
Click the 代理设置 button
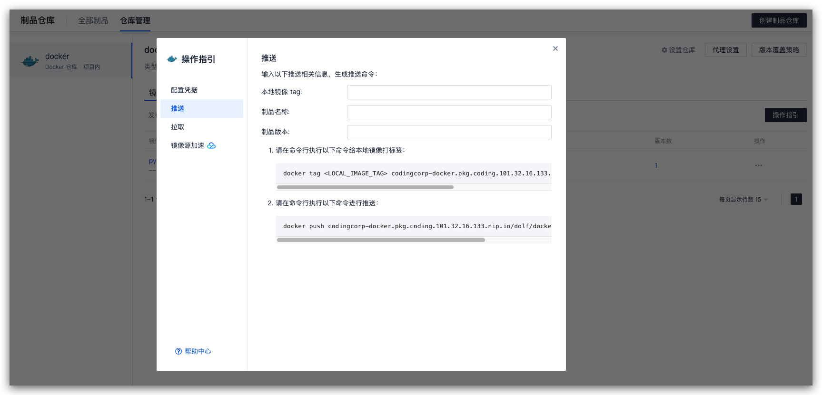coord(725,50)
